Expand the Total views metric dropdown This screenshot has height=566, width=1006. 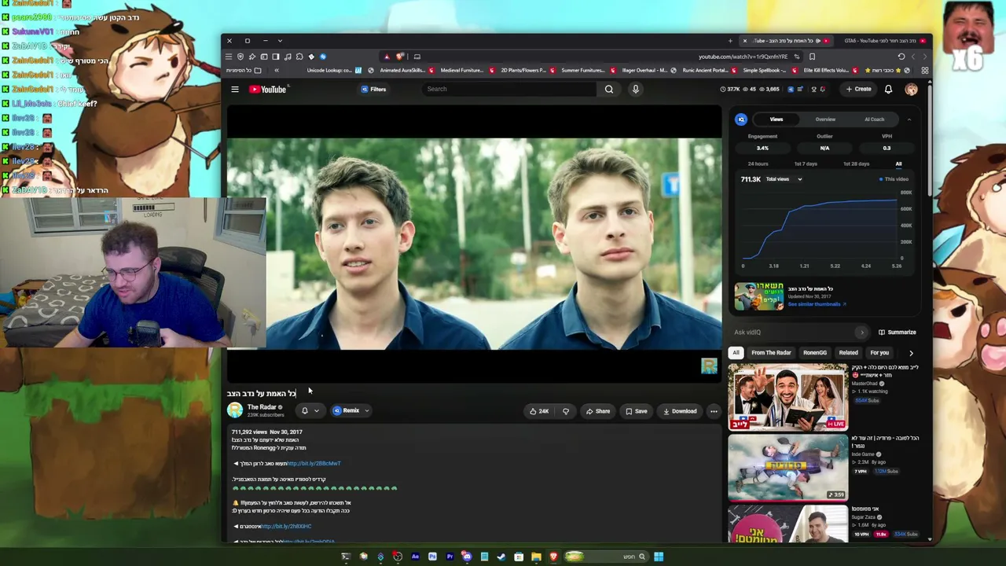click(784, 179)
